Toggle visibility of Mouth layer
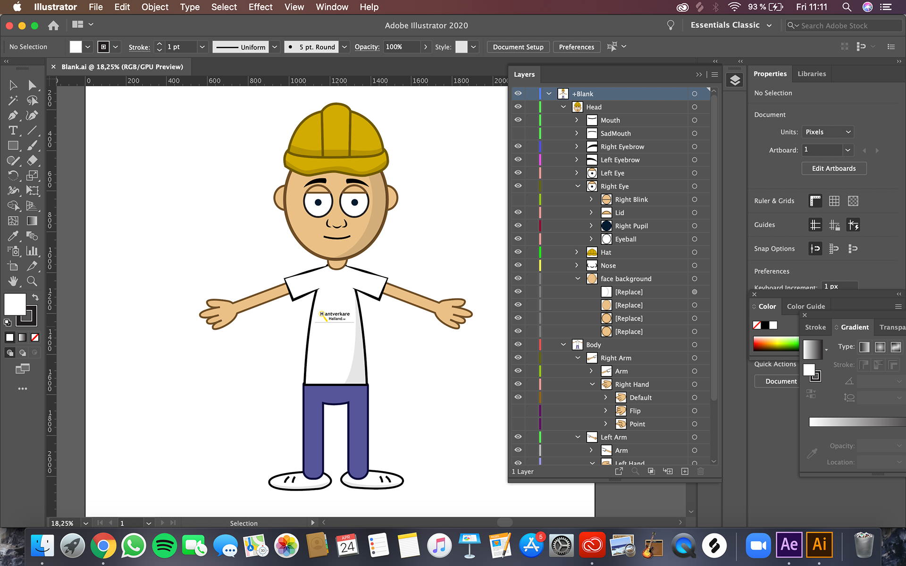Image resolution: width=906 pixels, height=566 pixels. [518, 120]
